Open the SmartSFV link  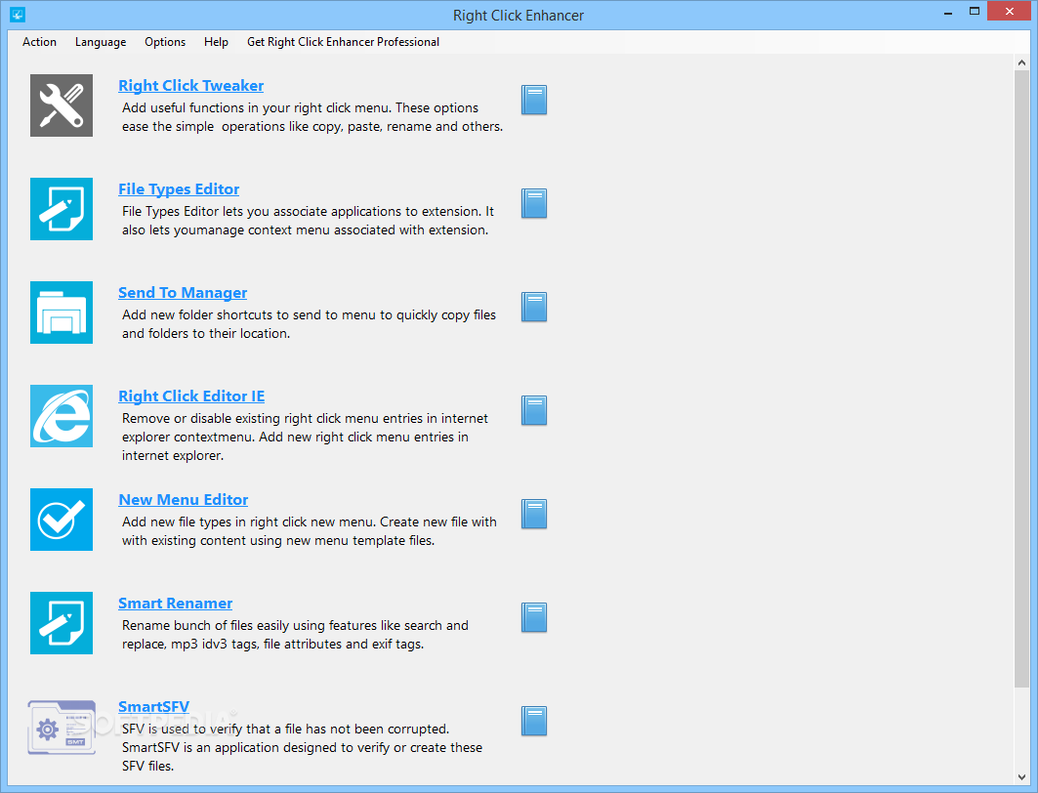pyautogui.click(x=153, y=707)
